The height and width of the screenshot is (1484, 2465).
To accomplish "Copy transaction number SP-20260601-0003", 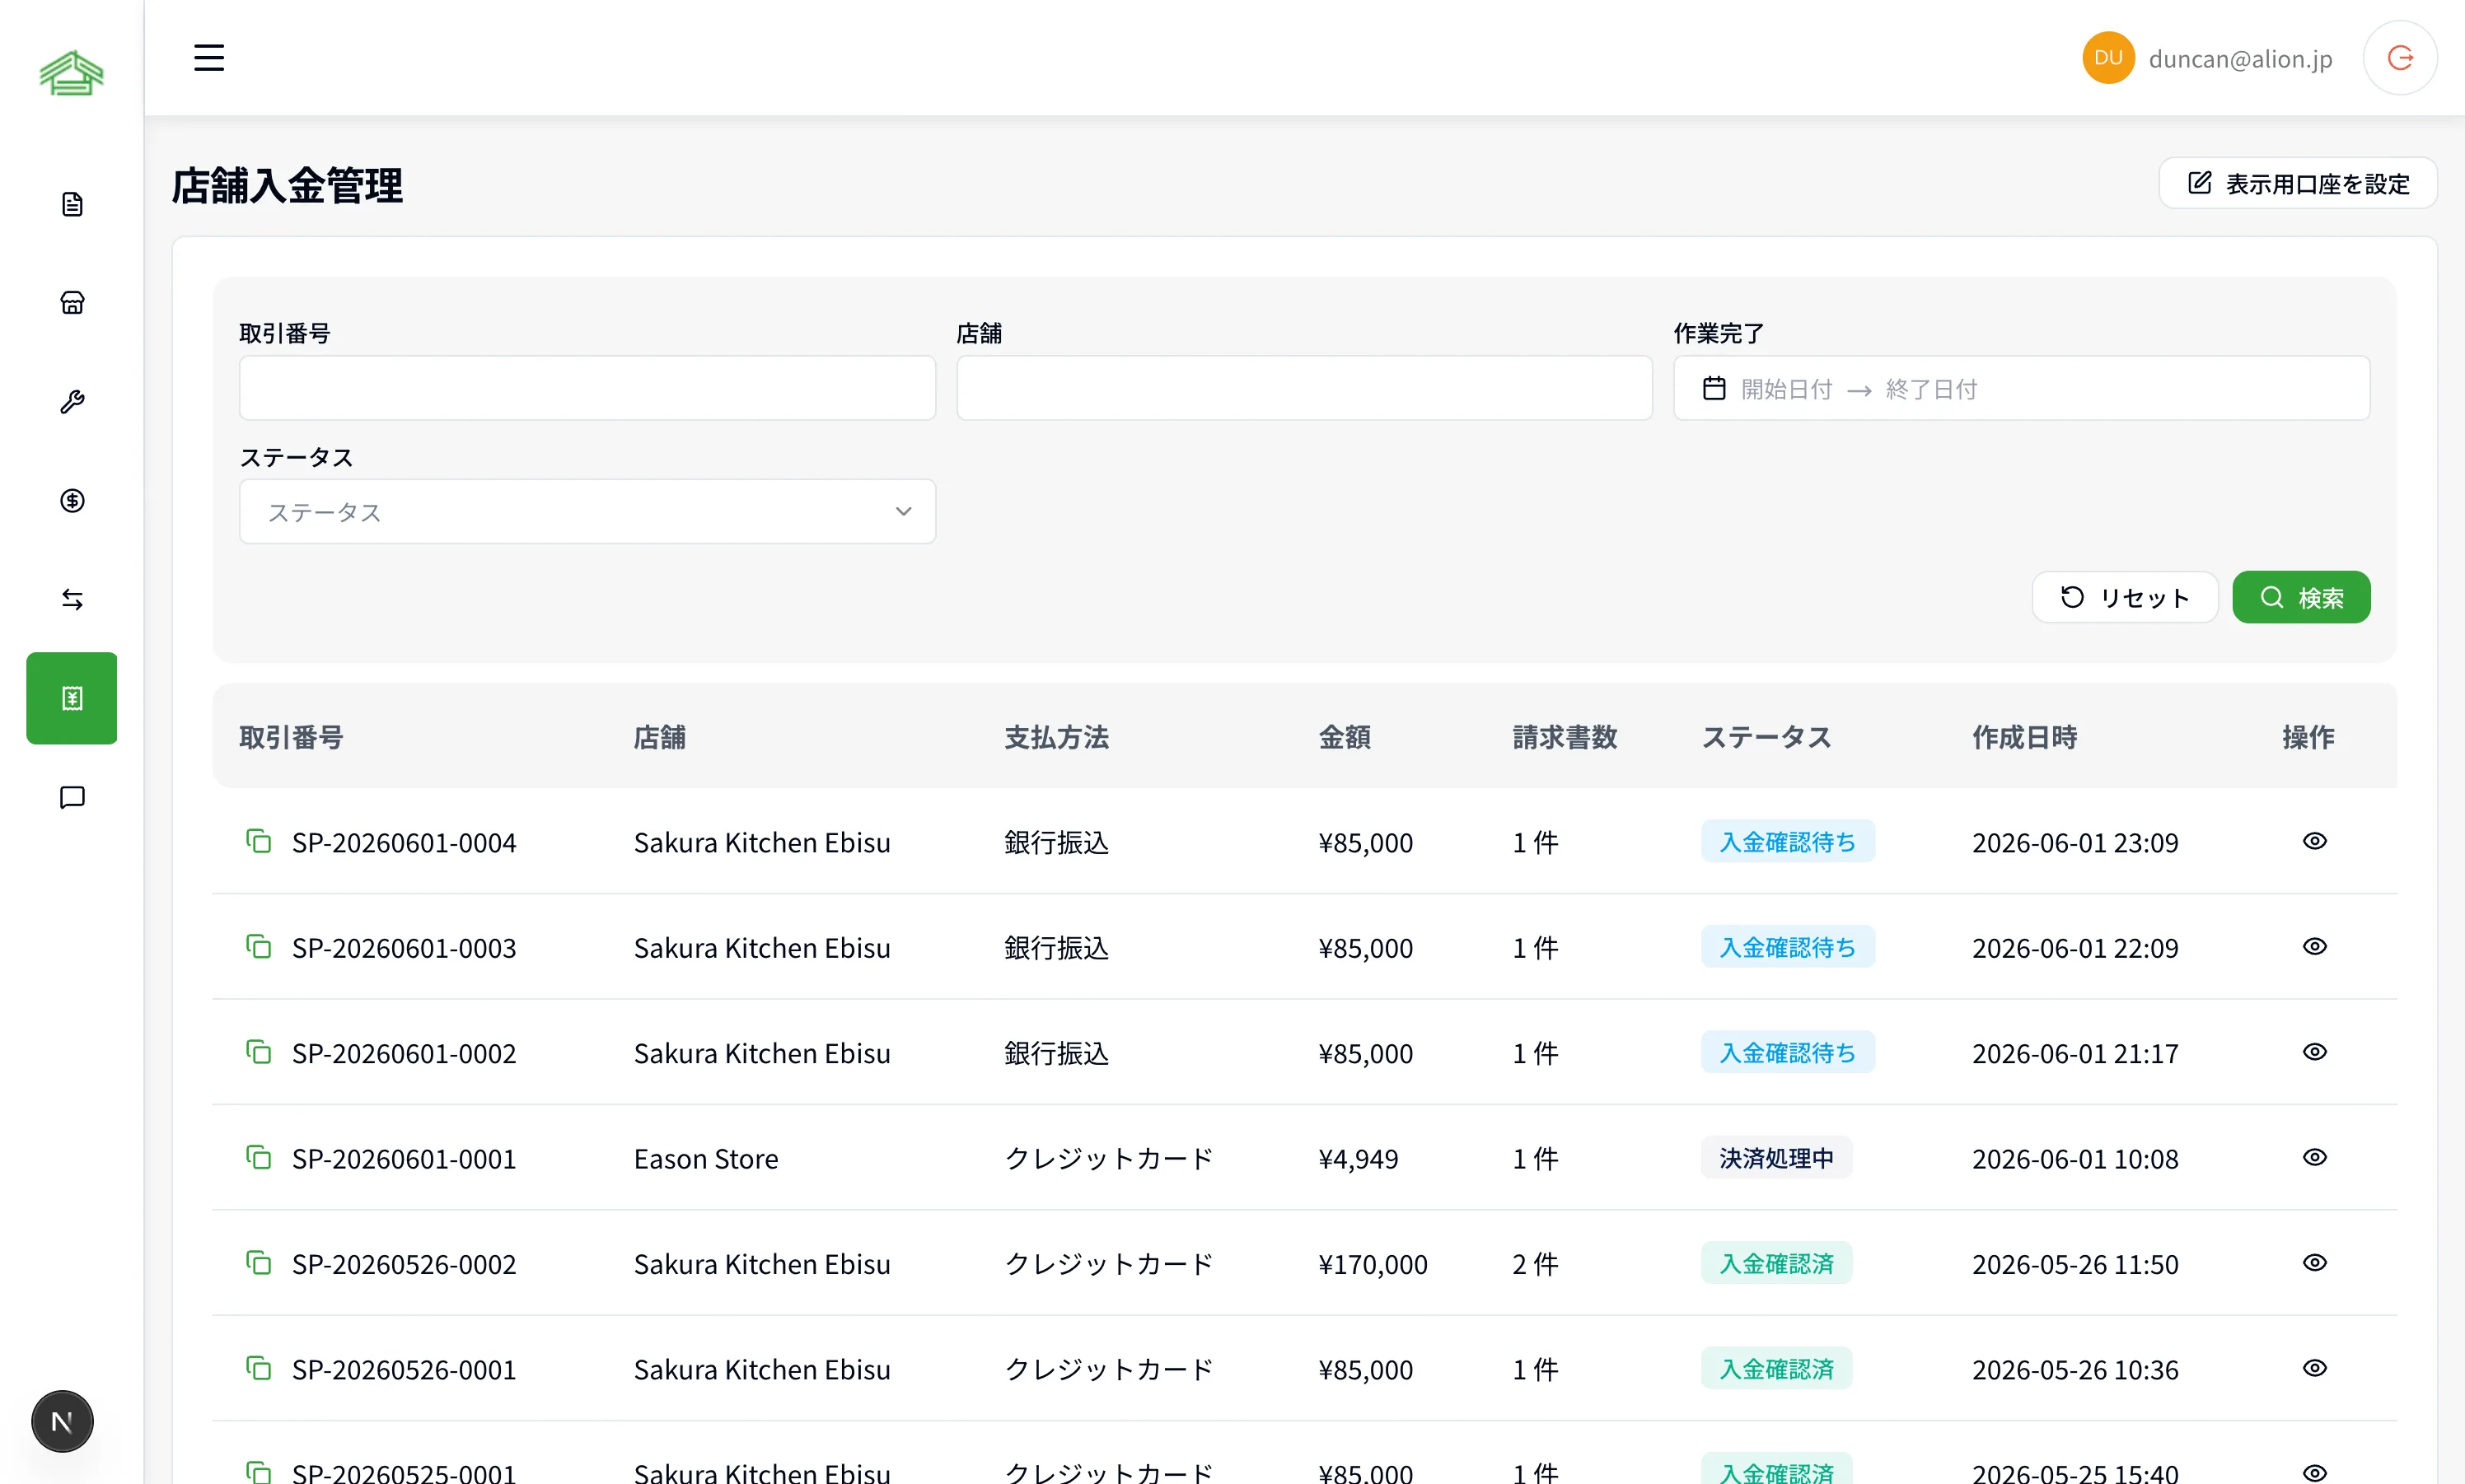I will (x=259, y=946).
